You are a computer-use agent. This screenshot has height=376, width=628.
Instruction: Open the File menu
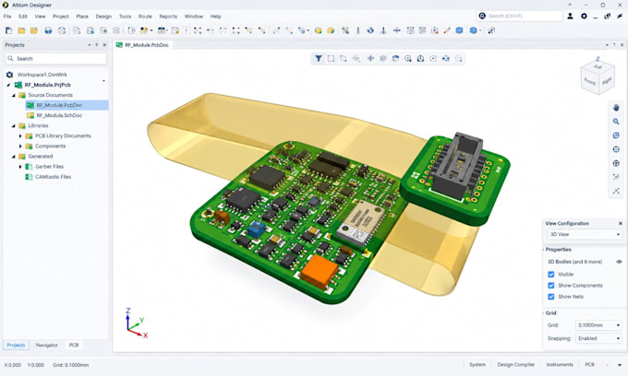[7, 17]
